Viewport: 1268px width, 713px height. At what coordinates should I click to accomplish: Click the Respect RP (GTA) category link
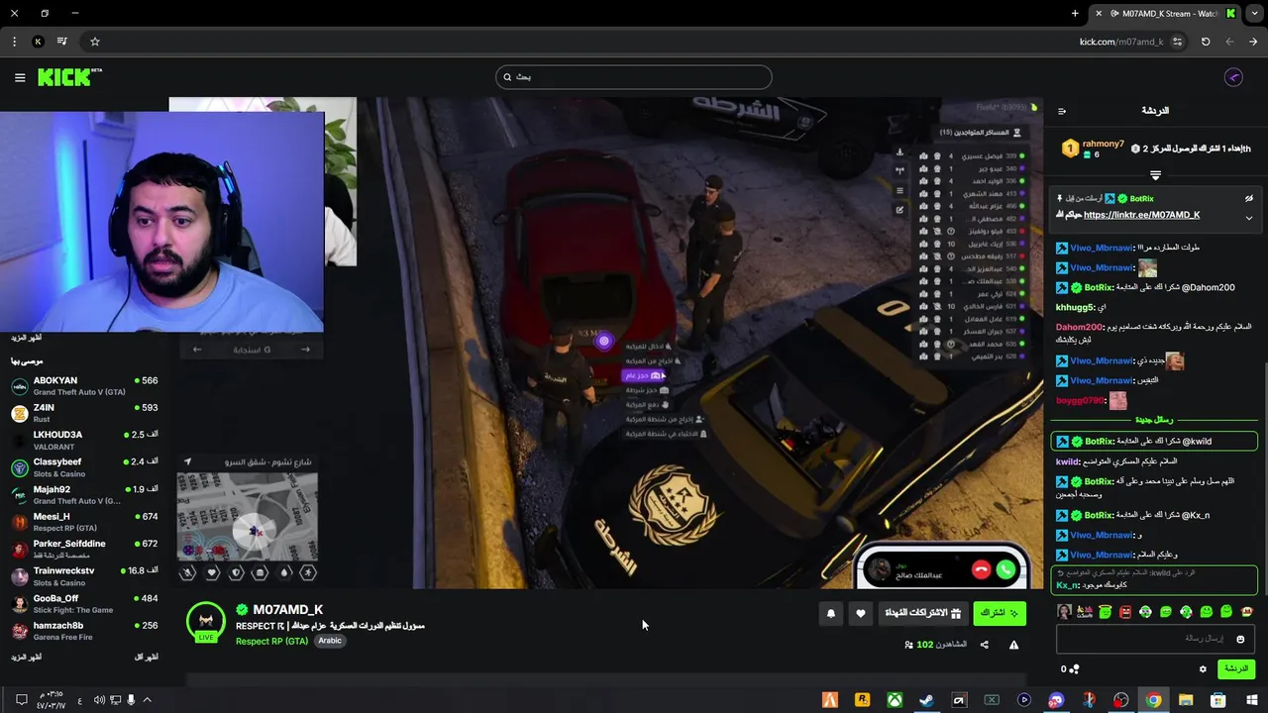(x=271, y=641)
